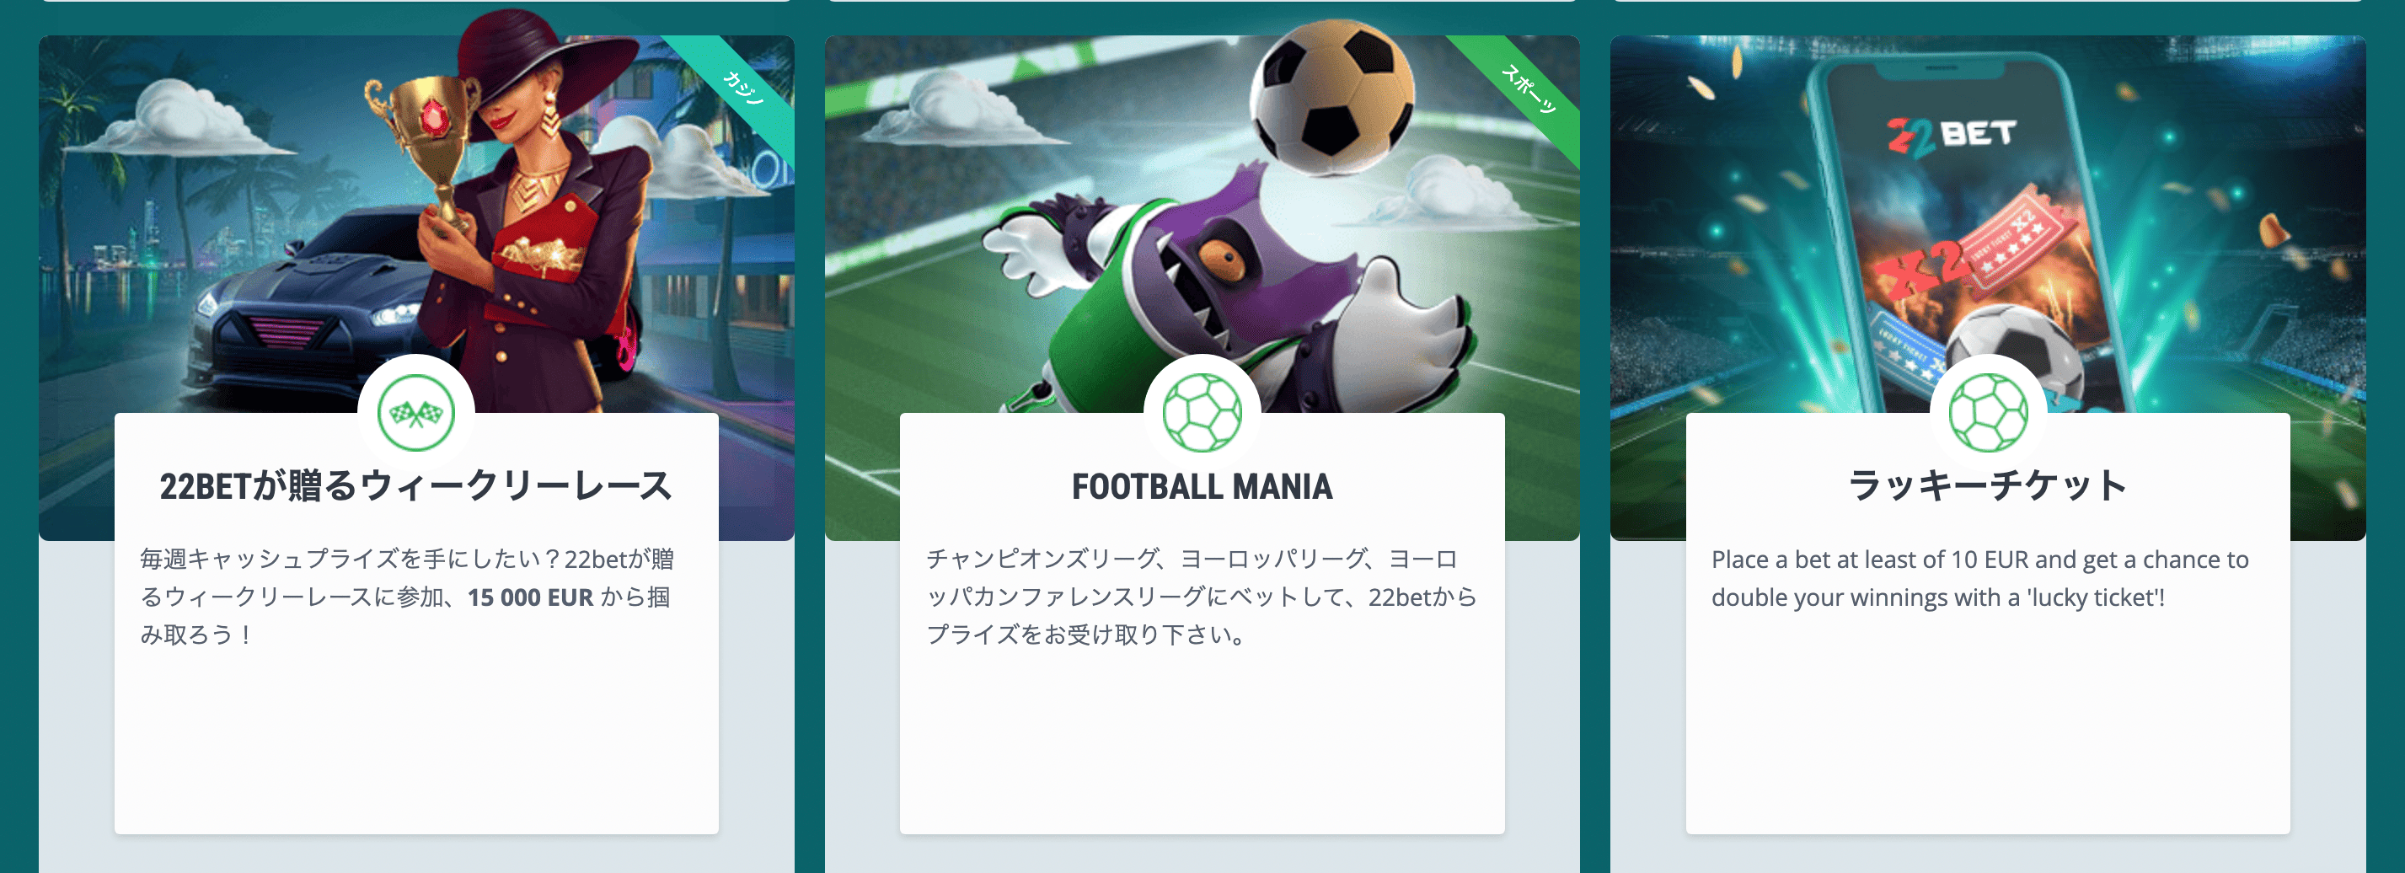Click the racing flags circle icon
The width and height of the screenshot is (2405, 873).
tap(415, 413)
